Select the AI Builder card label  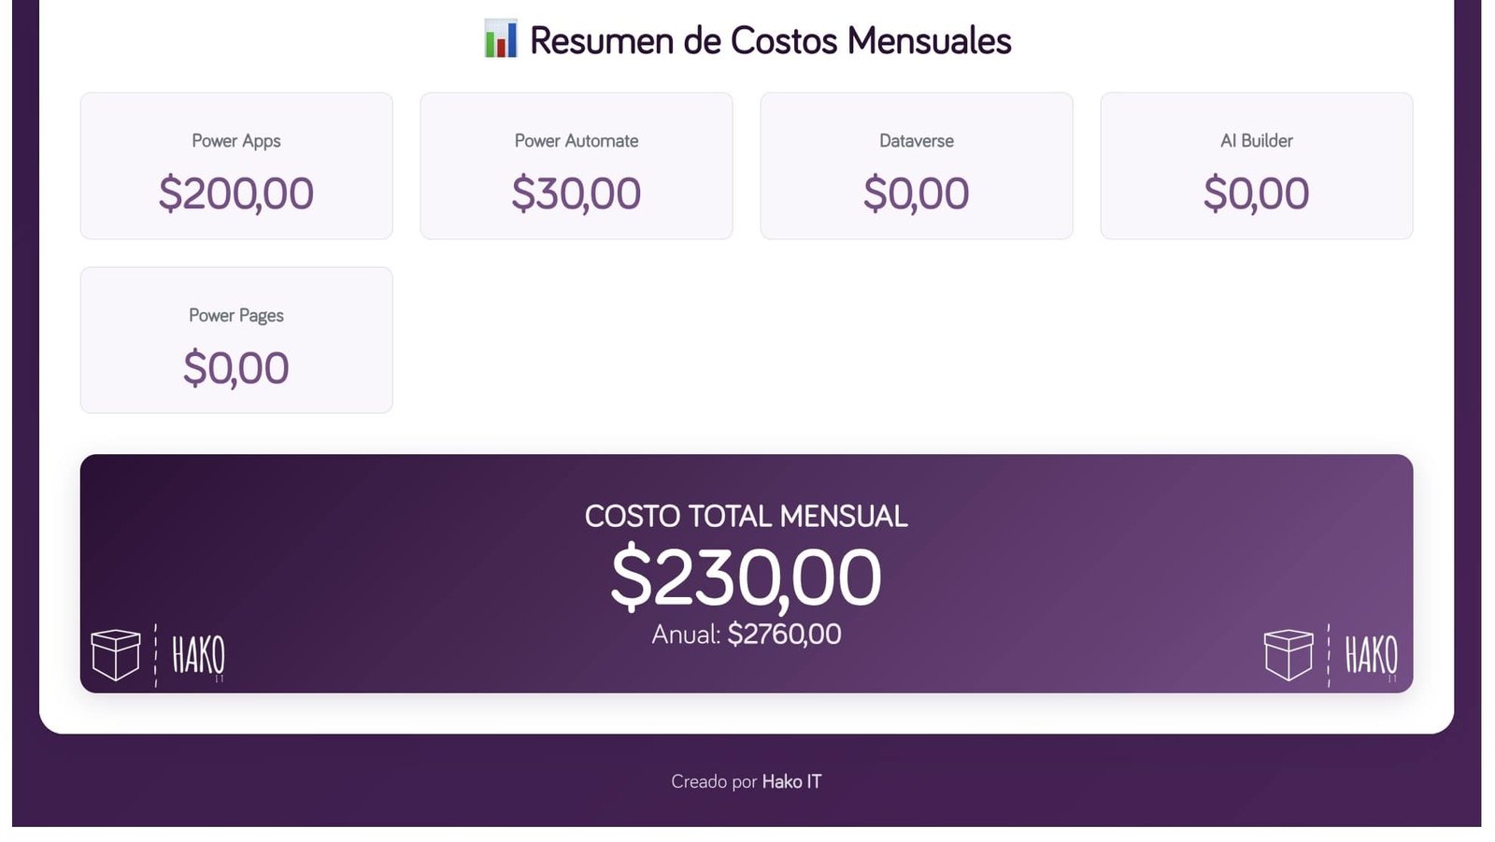(x=1257, y=141)
